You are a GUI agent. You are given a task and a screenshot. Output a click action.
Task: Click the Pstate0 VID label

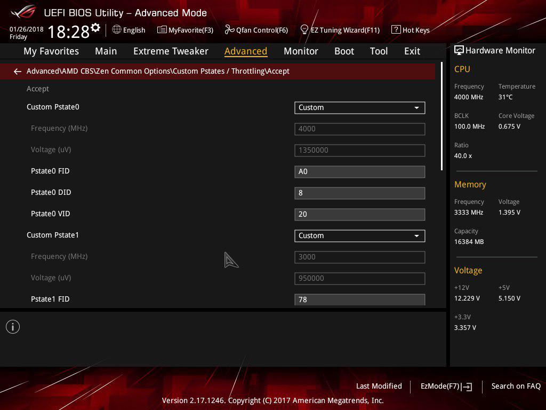pyautogui.click(x=51, y=214)
